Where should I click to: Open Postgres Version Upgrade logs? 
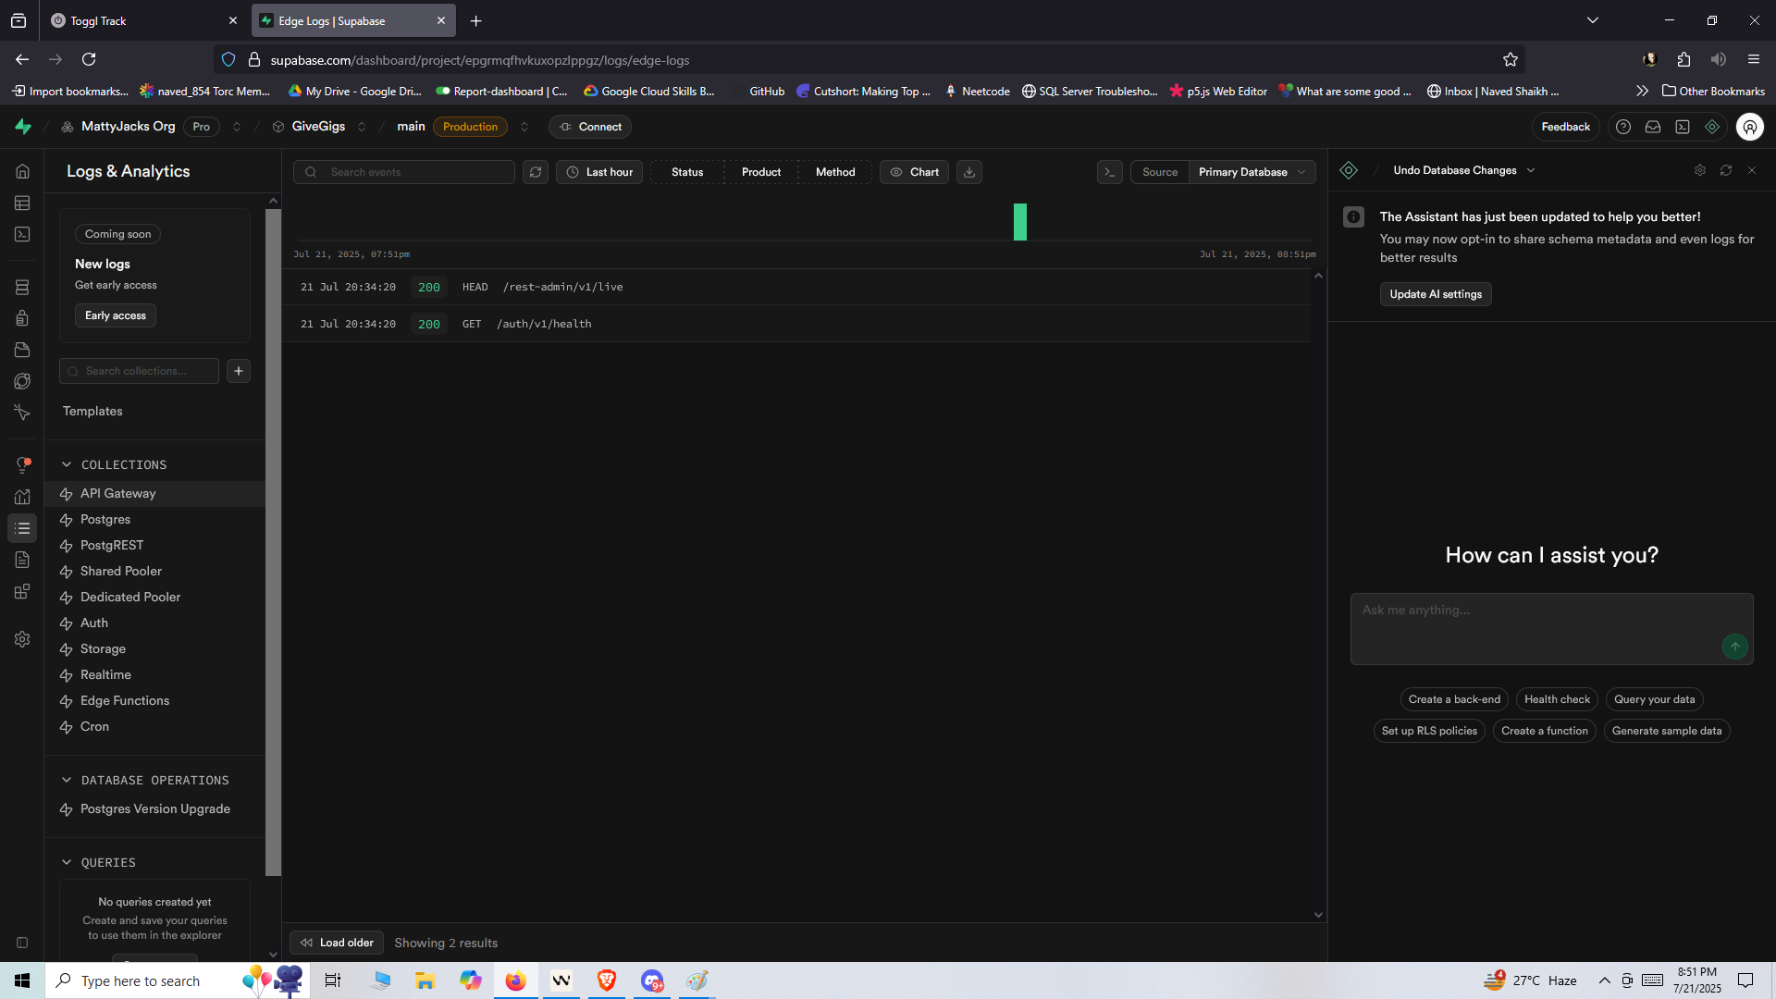154,809
